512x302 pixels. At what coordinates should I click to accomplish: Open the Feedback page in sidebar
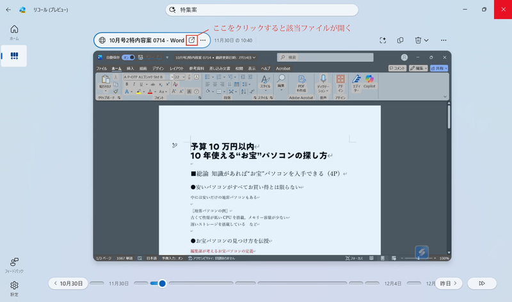pyautogui.click(x=14, y=265)
